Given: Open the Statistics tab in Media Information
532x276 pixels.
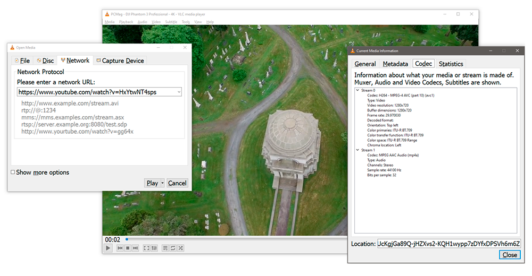Looking at the screenshot, I should click(451, 64).
